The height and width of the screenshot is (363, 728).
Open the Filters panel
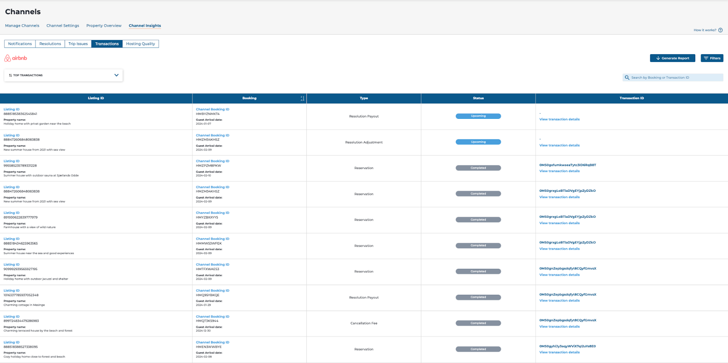click(x=712, y=58)
